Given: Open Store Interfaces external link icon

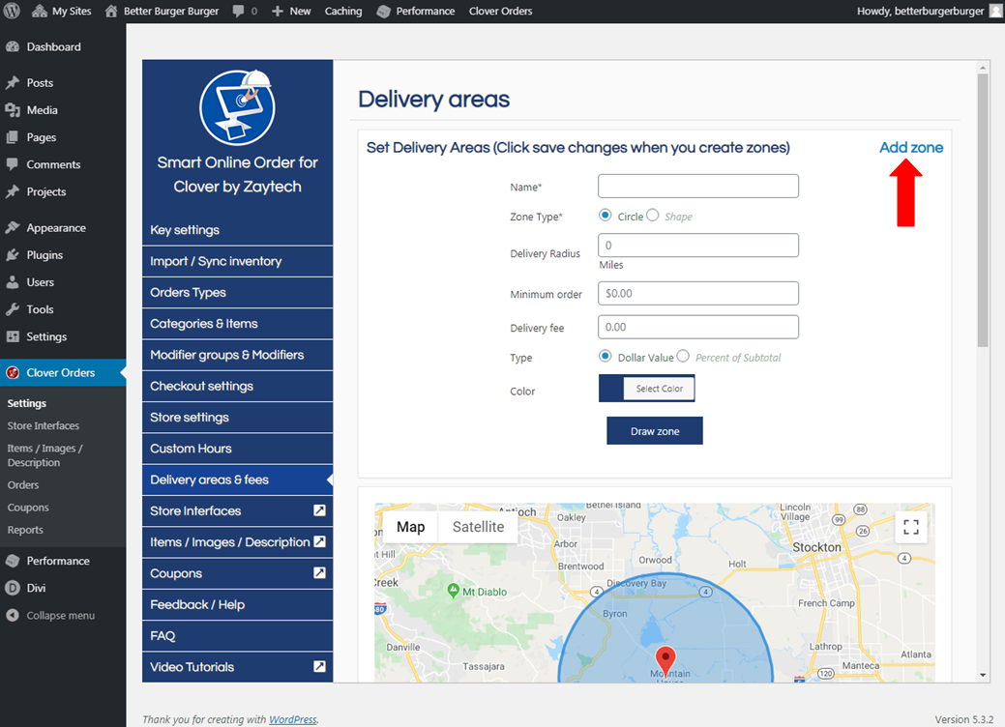Looking at the screenshot, I should click(x=319, y=510).
